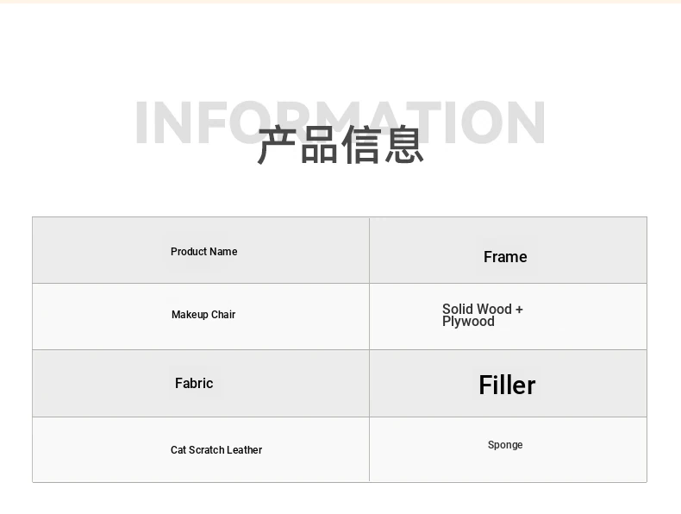The height and width of the screenshot is (514, 681).
Task: Select the "Frame" header text
Action: (x=505, y=257)
